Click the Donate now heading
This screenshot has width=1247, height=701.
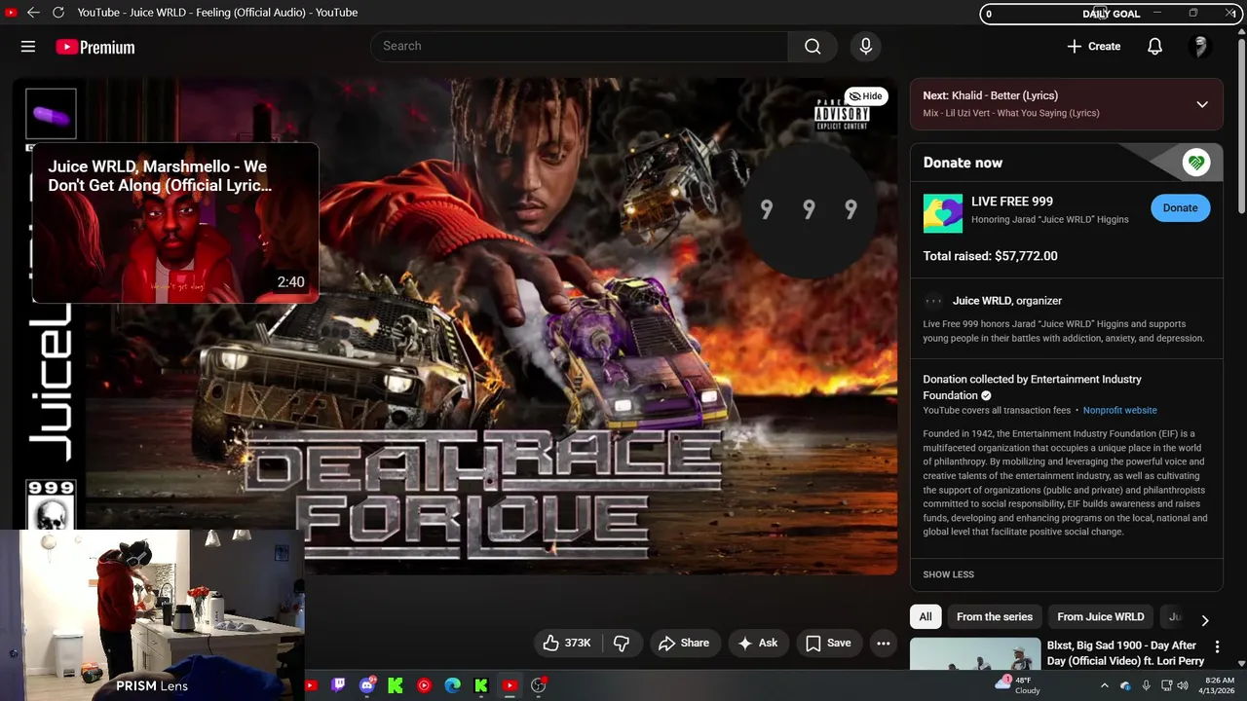tap(963, 163)
